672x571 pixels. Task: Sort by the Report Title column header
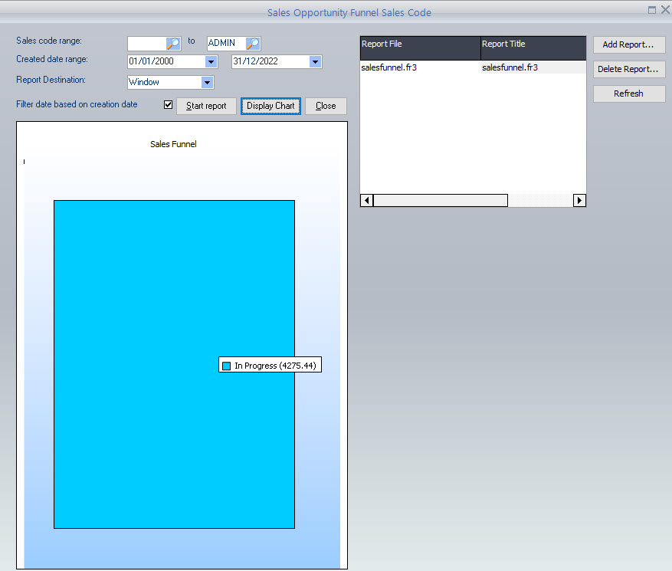point(533,44)
